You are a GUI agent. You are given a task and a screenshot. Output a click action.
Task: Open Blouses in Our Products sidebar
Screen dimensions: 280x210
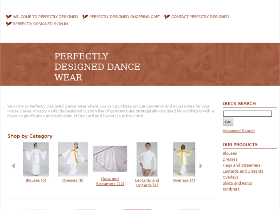(230, 153)
